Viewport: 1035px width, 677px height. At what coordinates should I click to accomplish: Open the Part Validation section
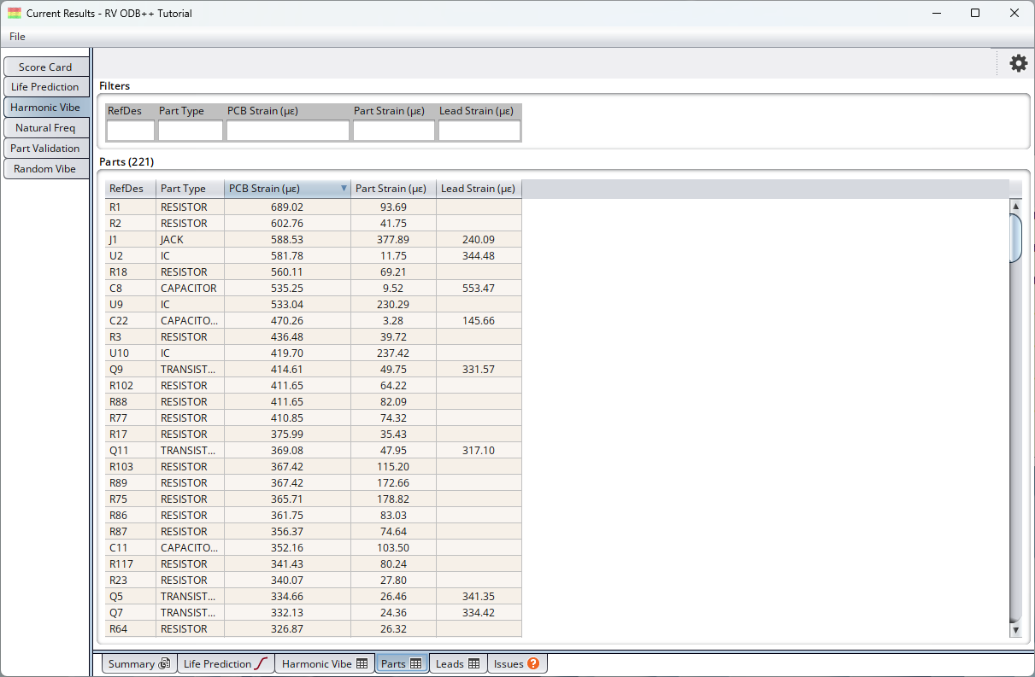(x=45, y=149)
